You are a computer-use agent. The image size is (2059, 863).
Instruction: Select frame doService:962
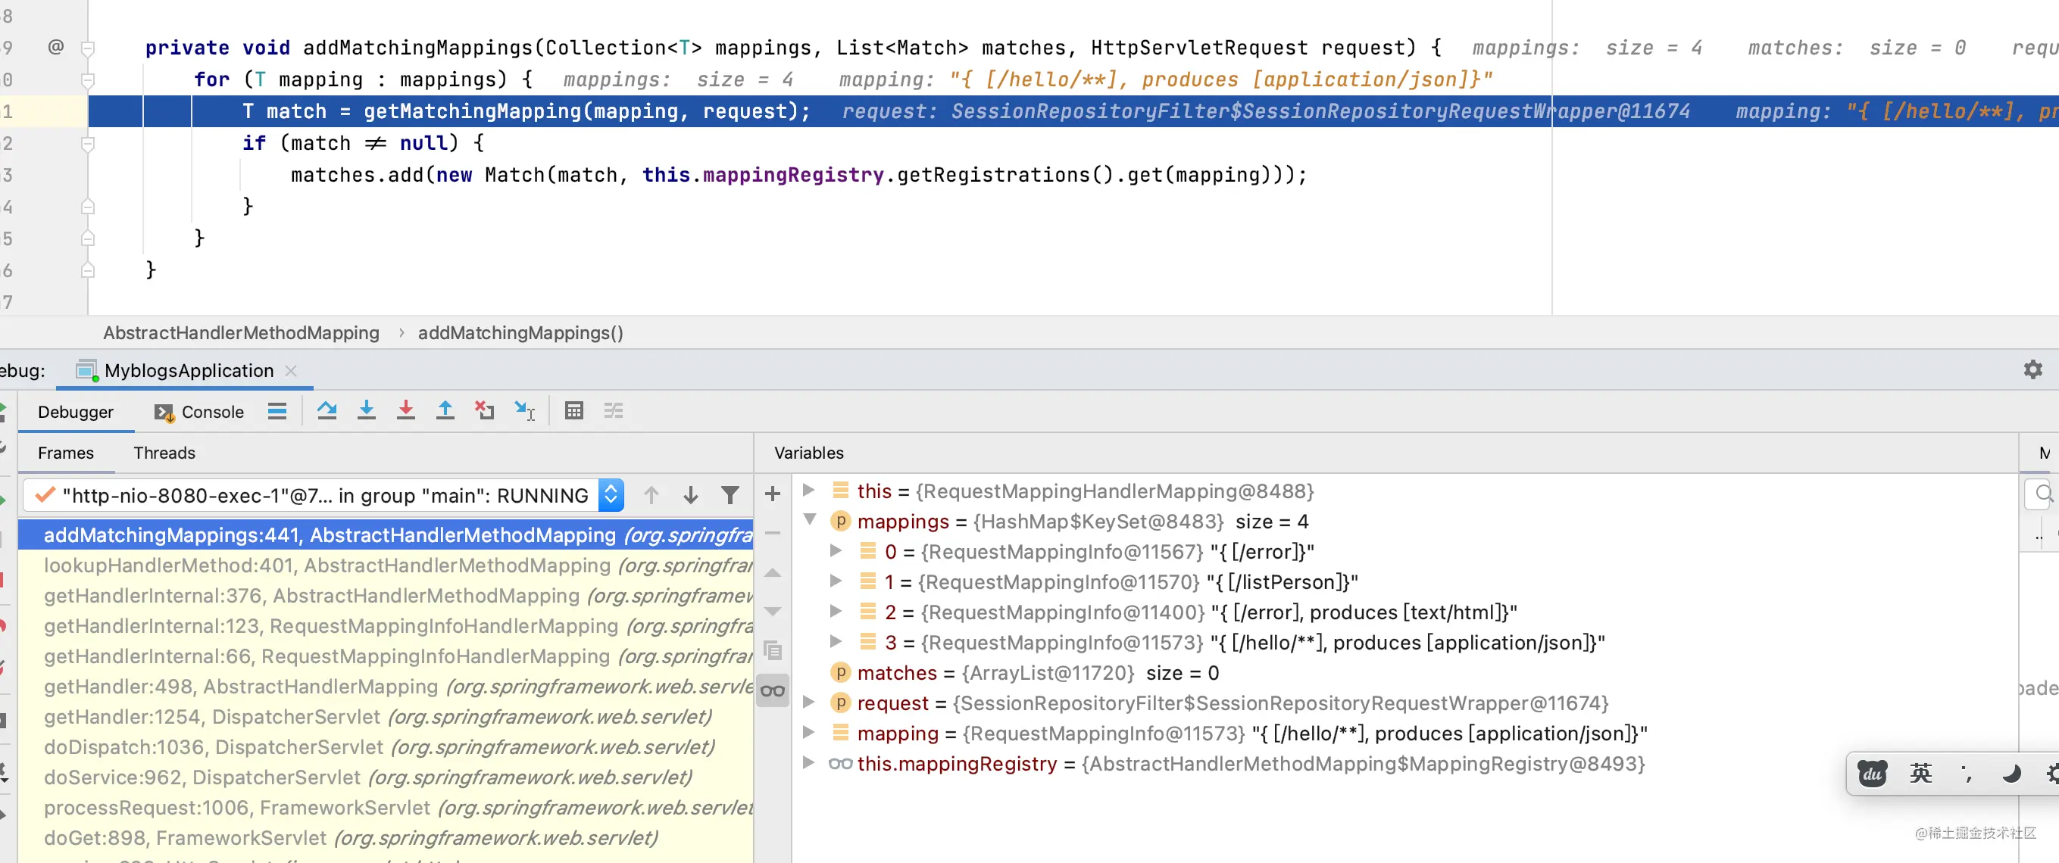point(386,778)
